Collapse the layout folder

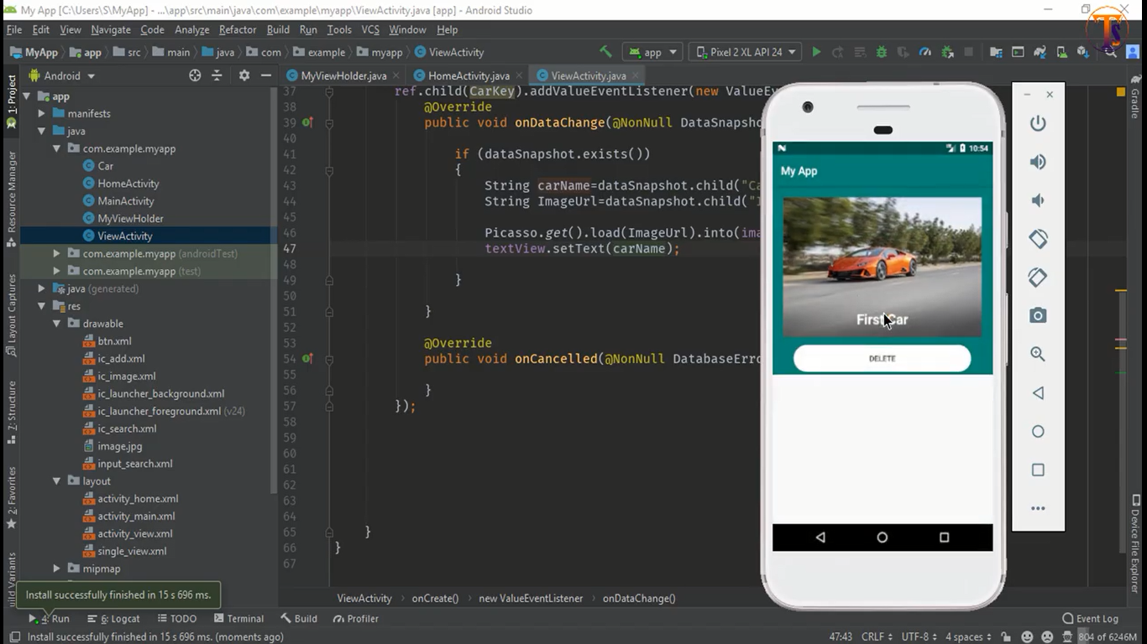tap(56, 481)
